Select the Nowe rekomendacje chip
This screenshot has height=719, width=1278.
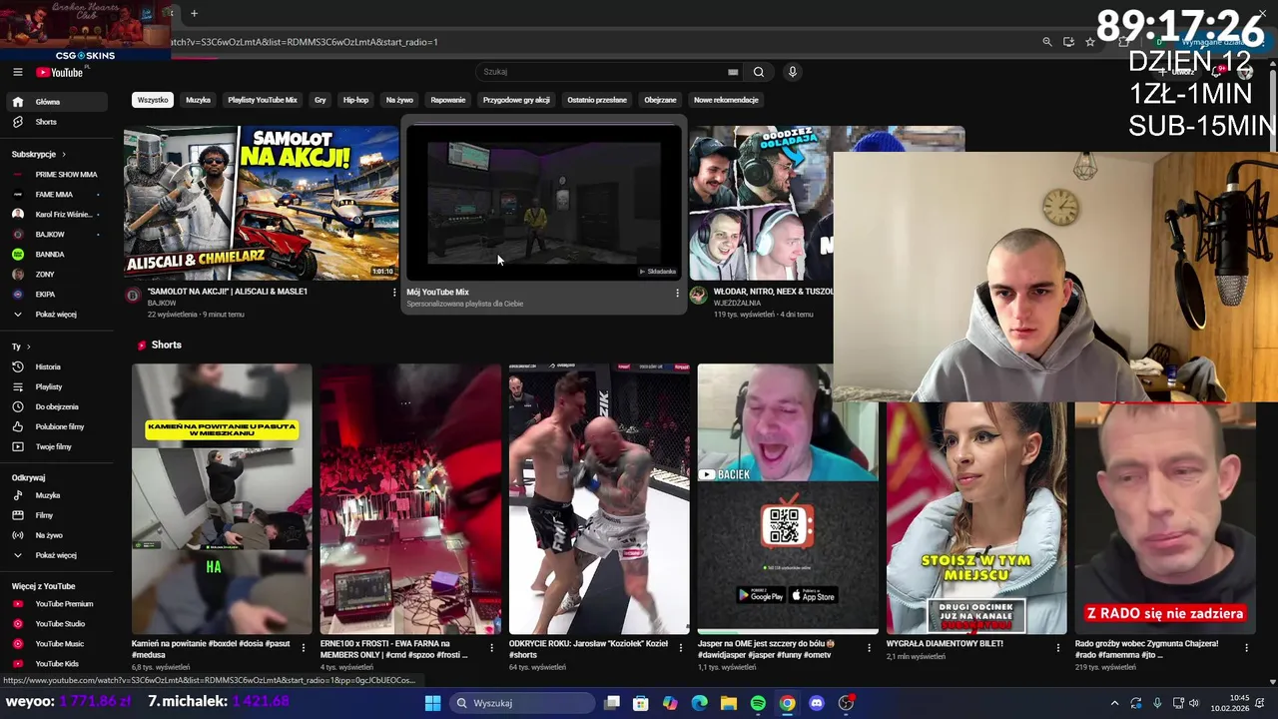(x=726, y=100)
